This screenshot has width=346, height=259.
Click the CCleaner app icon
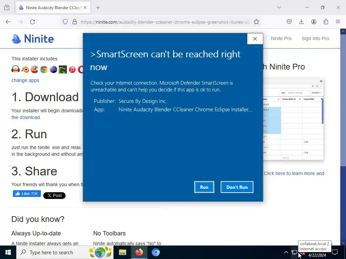point(34,69)
